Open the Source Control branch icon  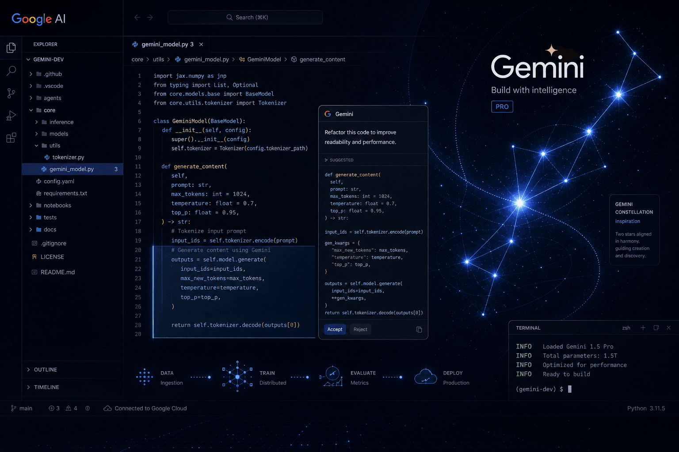11,93
